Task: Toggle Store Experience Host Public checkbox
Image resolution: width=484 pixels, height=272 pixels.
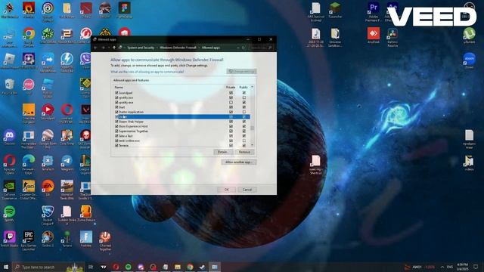Action: point(244,126)
